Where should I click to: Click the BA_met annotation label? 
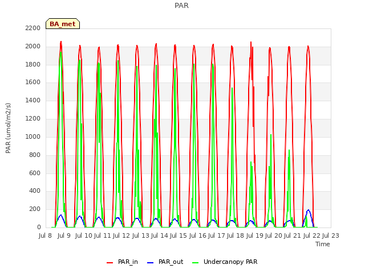pyautogui.click(x=63, y=24)
